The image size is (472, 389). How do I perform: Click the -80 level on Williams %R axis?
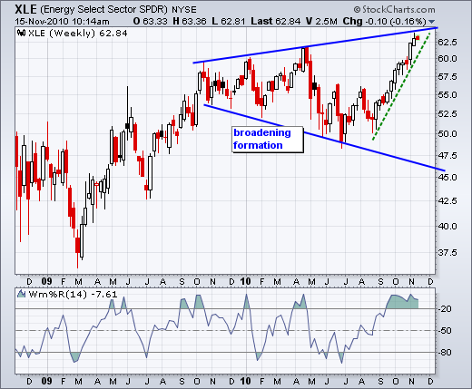tap(445, 353)
